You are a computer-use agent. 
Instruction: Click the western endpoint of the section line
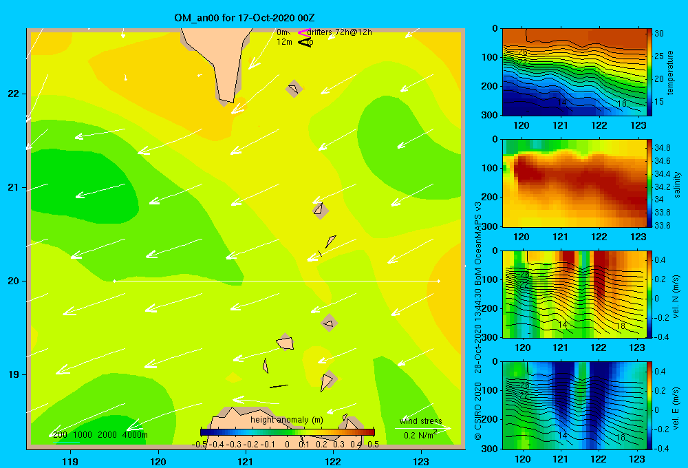coord(114,281)
